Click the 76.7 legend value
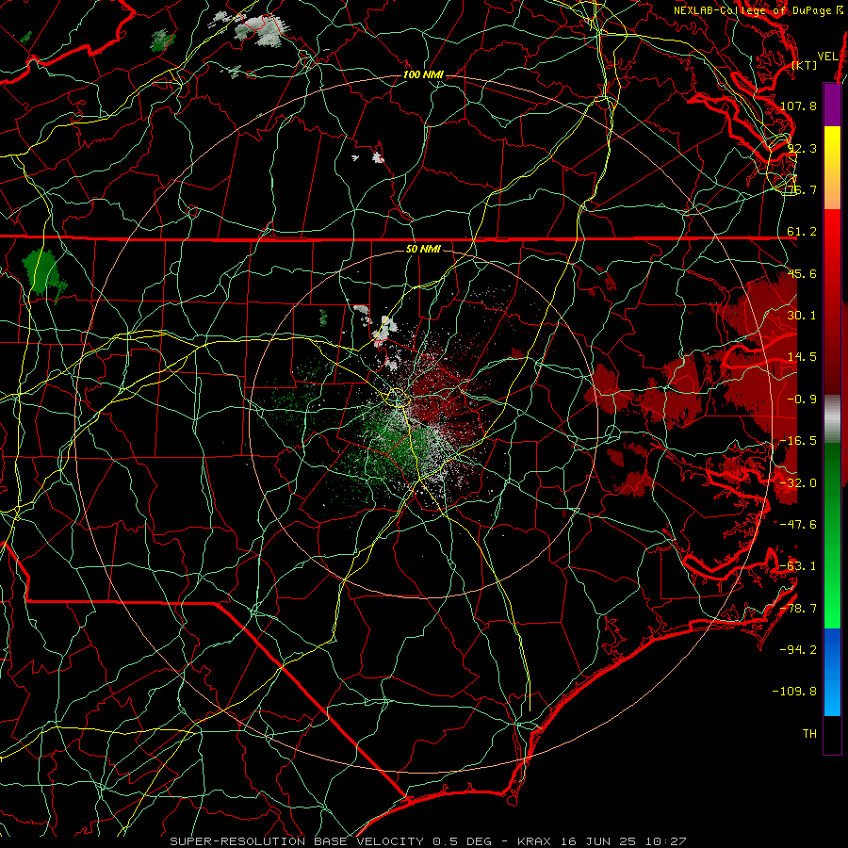Image resolution: width=848 pixels, height=848 pixels. pyautogui.click(x=802, y=189)
